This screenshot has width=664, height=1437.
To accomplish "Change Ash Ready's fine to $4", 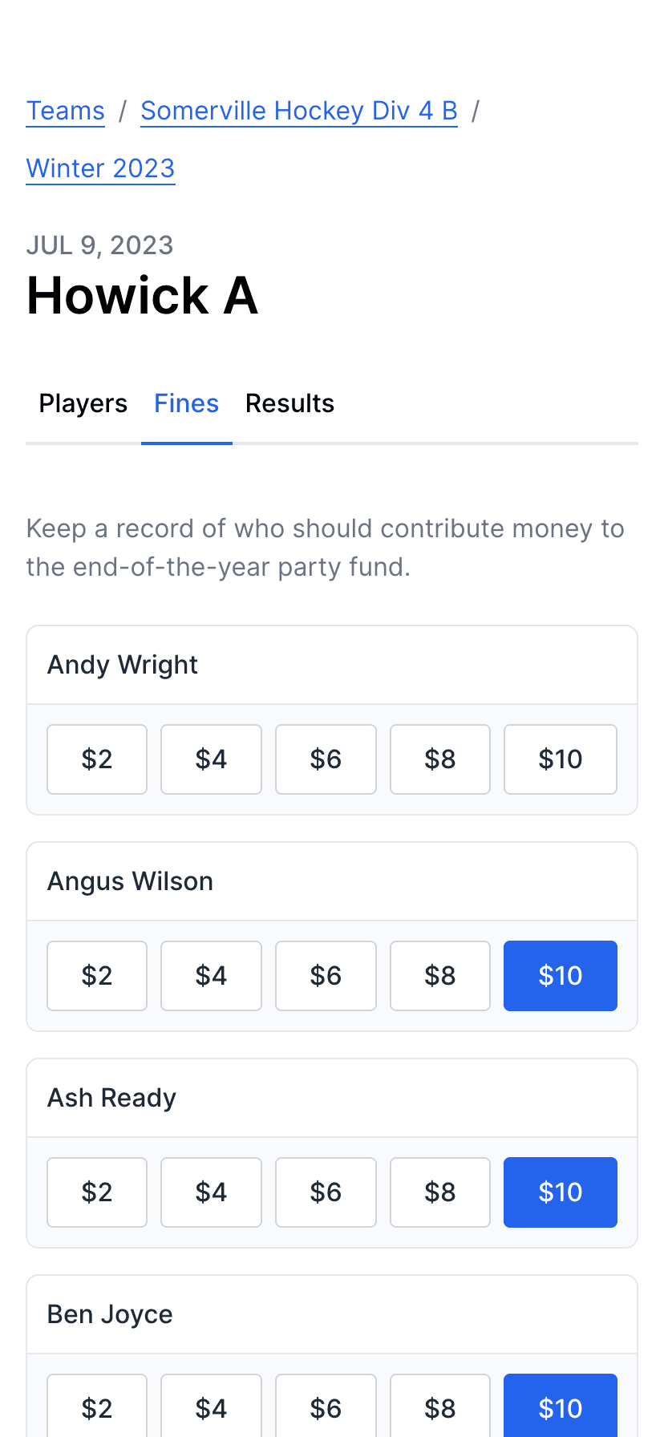I will tap(211, 1192).
